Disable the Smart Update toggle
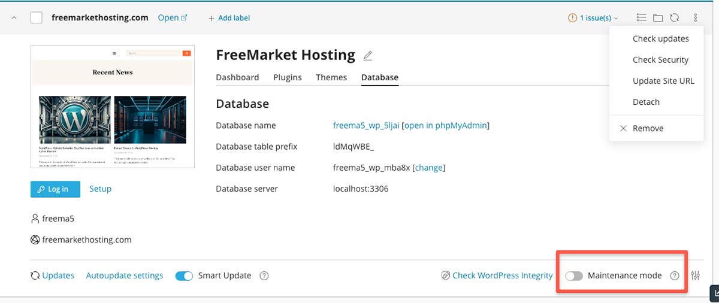Image resolution: width=719 pixels, height=303 pixels. tap(185, 275)
